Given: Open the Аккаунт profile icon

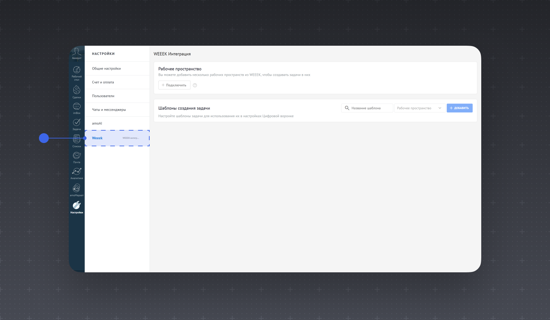Looking at the screenshot, I should (x=77, y=53).
